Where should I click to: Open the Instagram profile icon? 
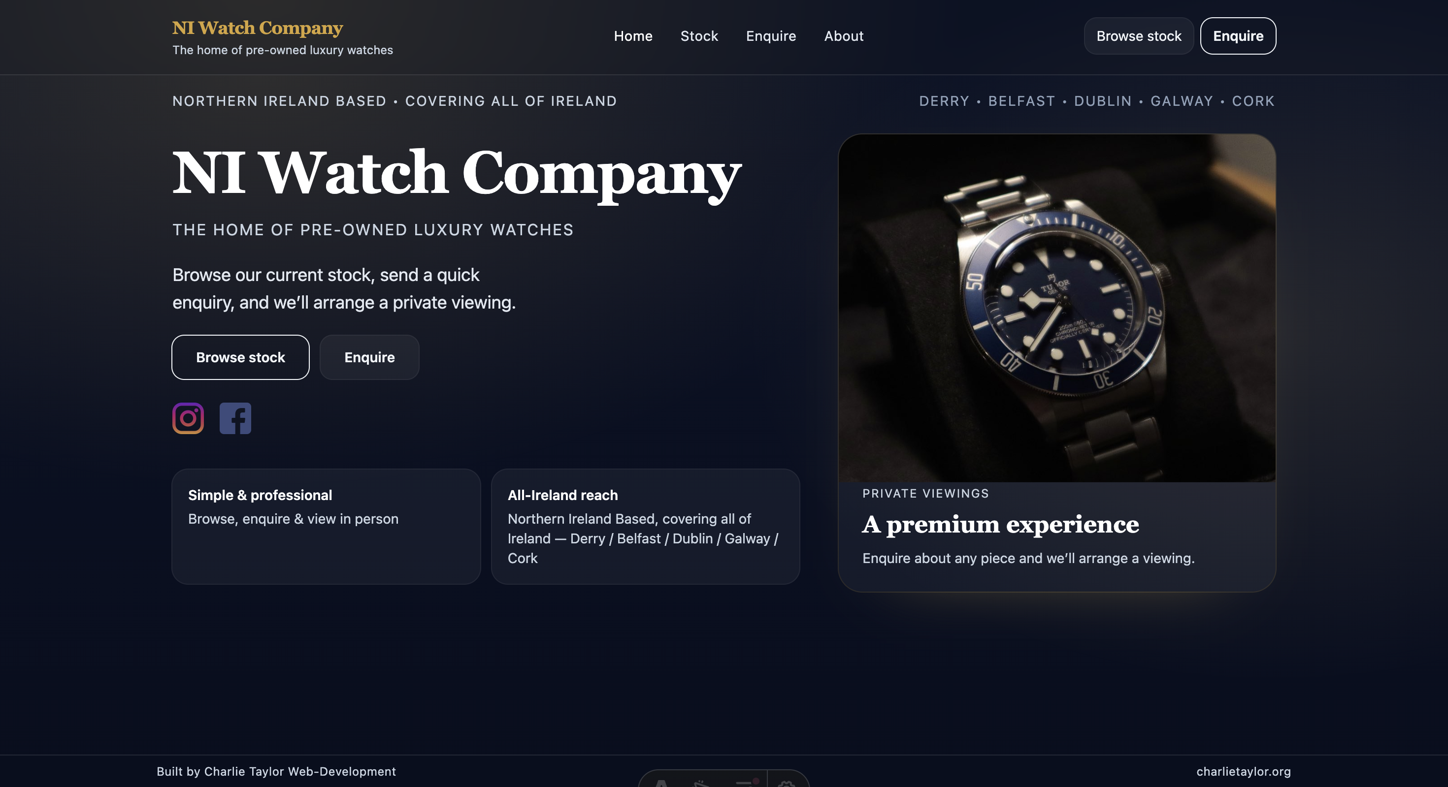tap(188, 418)
